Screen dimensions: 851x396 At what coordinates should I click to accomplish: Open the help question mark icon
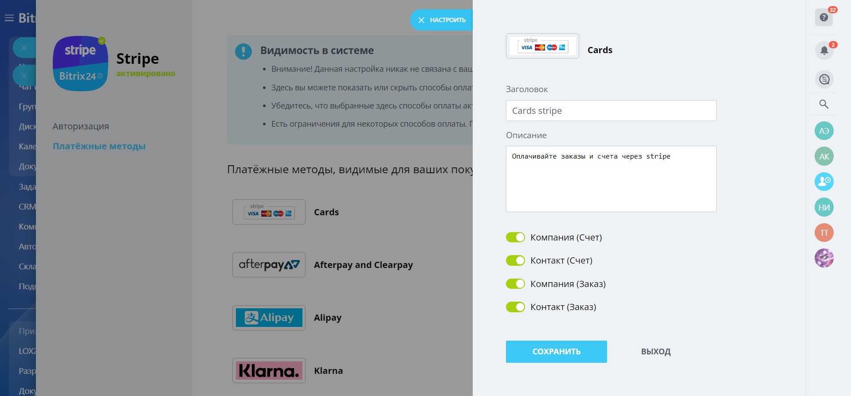click(x=824, y=17)
